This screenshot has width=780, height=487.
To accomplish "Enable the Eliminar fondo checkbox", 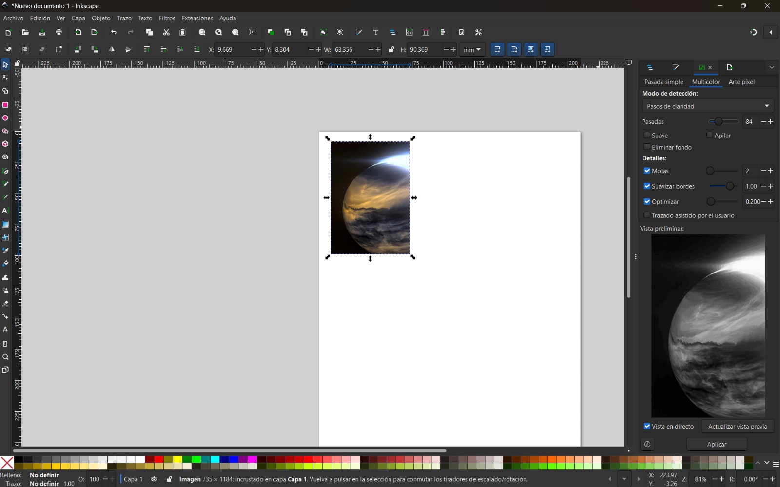I will [x=647, y=147].
